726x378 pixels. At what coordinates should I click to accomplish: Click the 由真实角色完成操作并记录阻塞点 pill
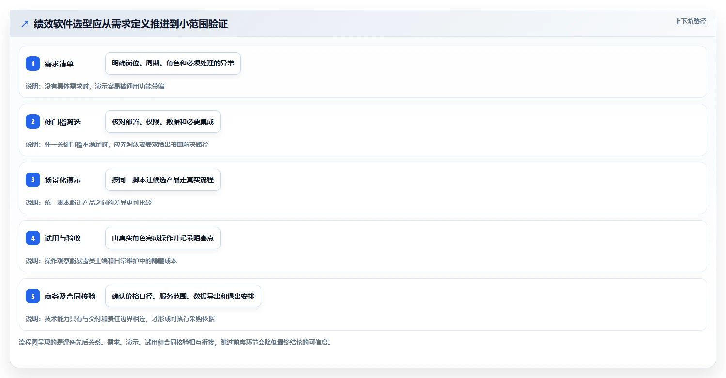163,238
